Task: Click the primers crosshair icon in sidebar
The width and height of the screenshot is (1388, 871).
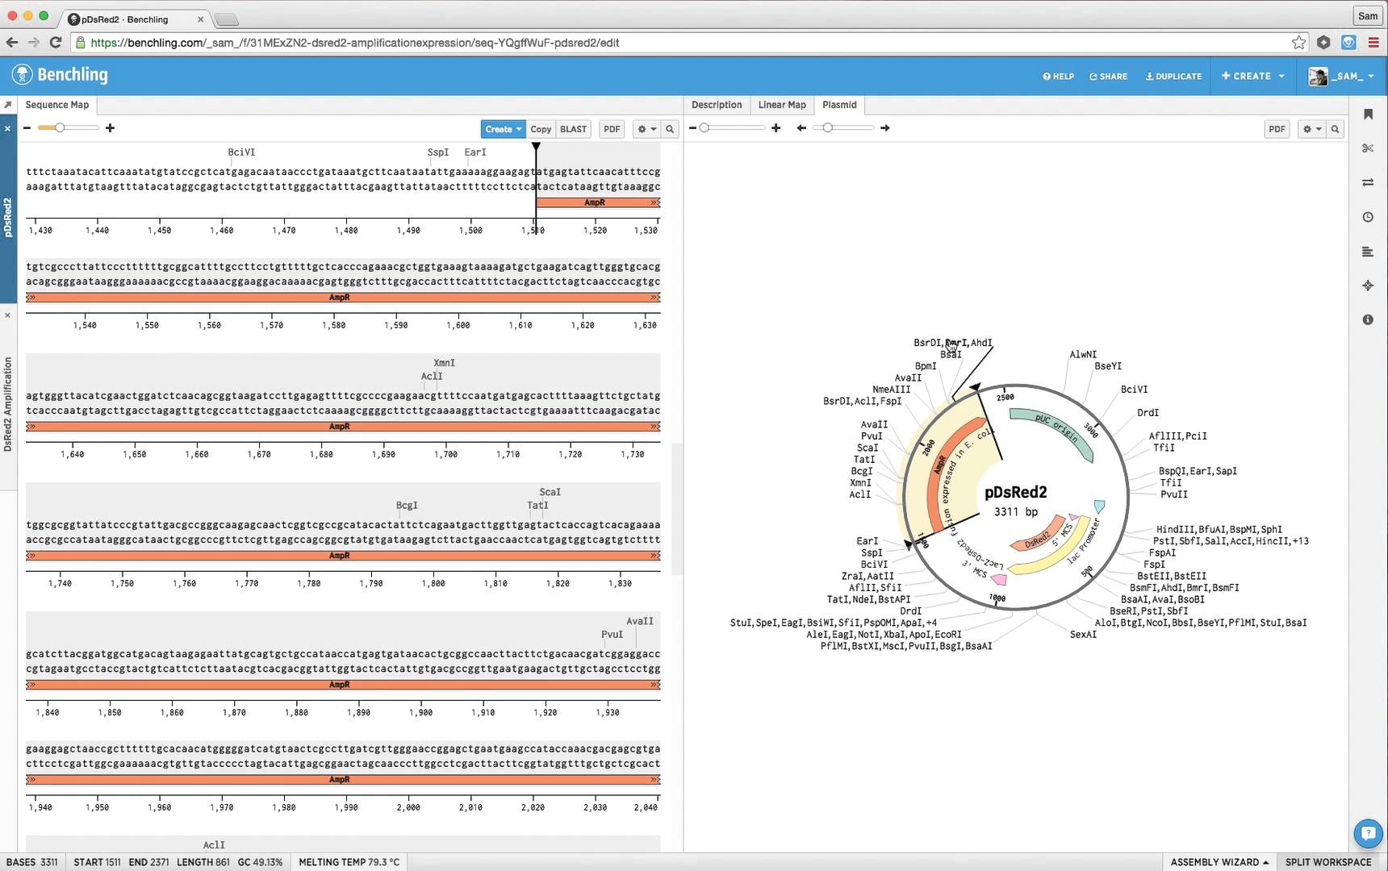Action: (x=1368, y=285)
